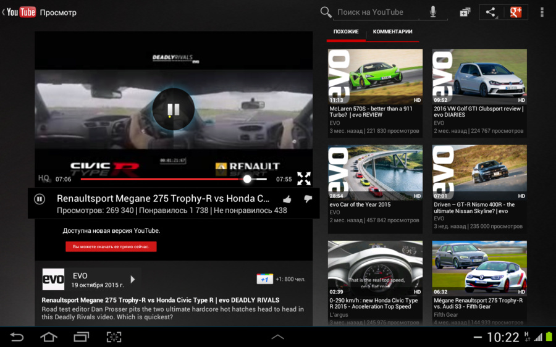Click the 'Просмотр' header label
The image size is (556, 347).
click(x=58, y=13)
